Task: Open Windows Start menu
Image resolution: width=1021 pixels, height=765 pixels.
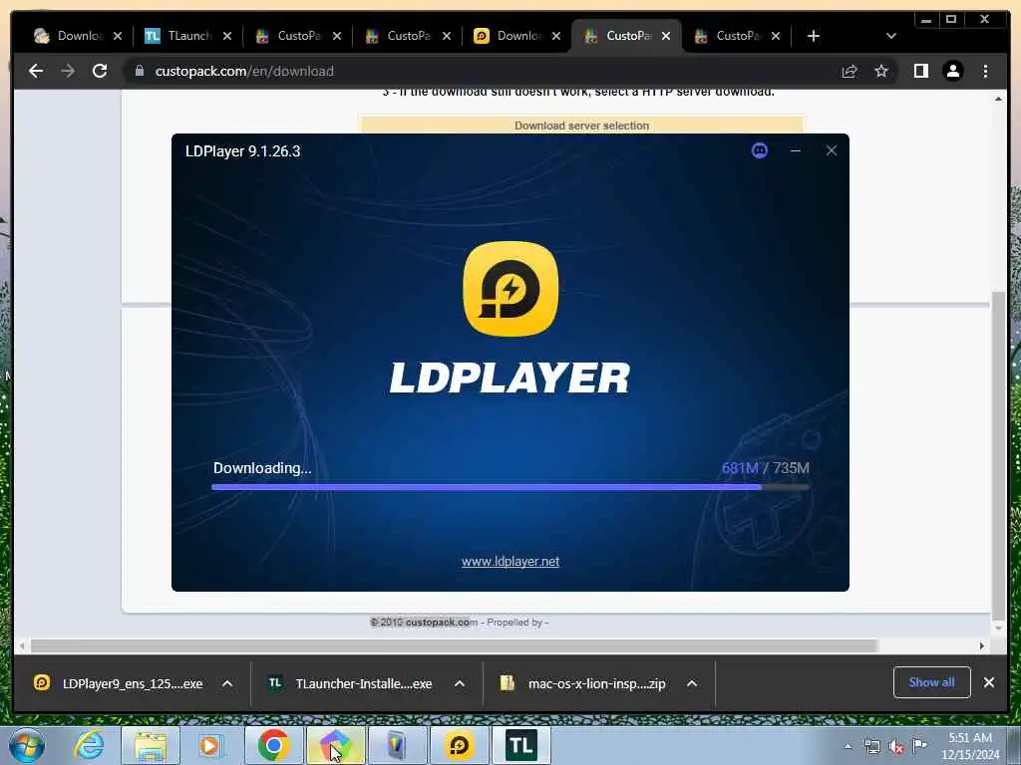Action: (x=26, y=745)
